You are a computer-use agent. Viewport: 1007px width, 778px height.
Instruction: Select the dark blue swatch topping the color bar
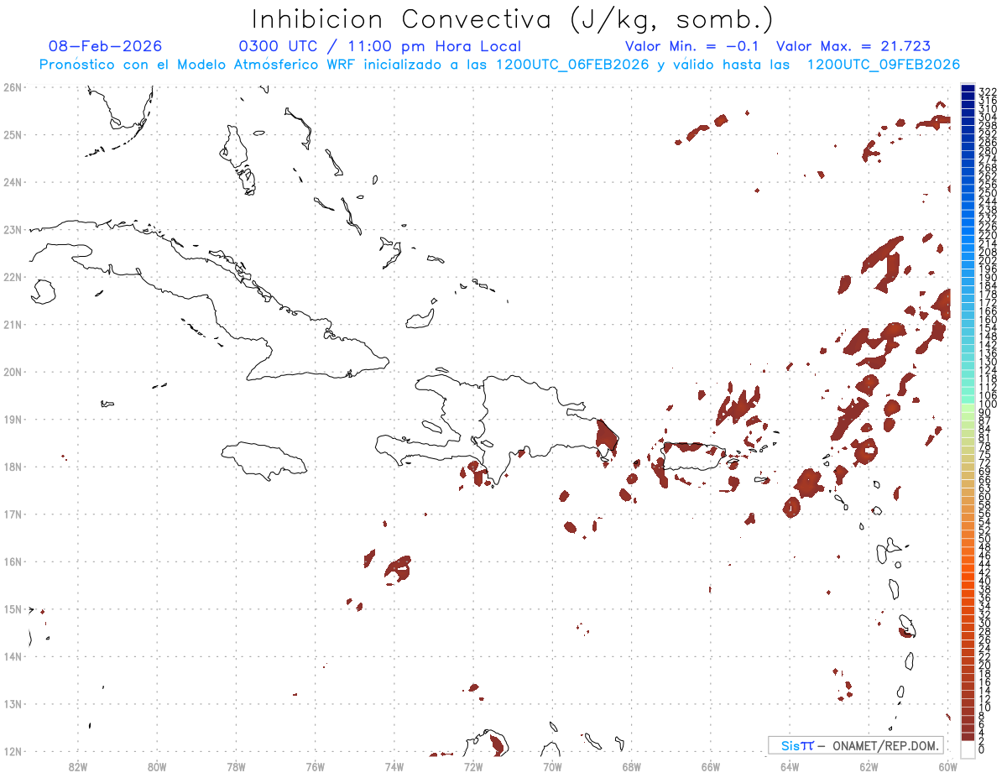968,89
